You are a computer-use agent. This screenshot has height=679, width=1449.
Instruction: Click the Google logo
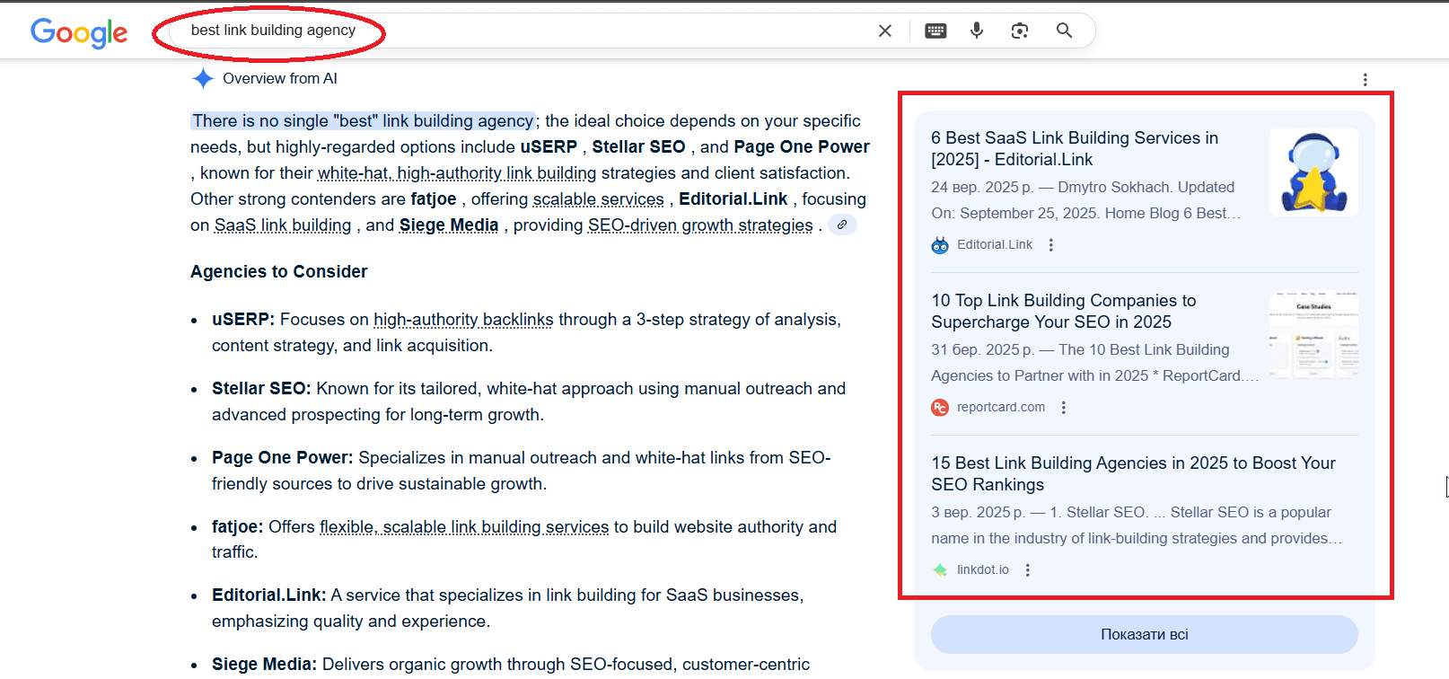79,32
